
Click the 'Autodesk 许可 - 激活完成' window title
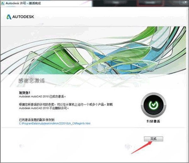tap(23, 3)
